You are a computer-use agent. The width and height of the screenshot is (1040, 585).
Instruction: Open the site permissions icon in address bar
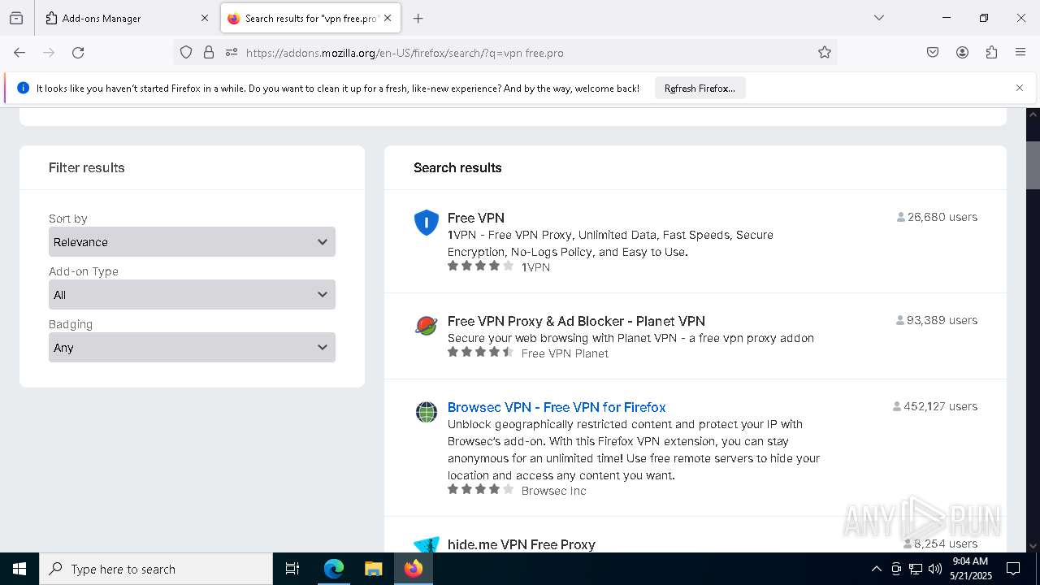(232, 53)
